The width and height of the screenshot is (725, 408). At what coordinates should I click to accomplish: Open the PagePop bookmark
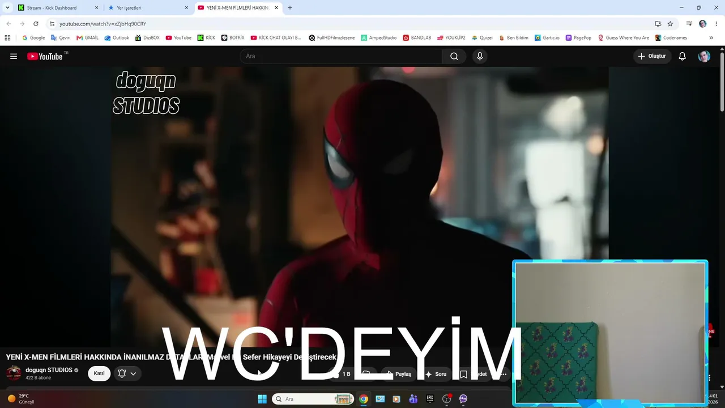tap(578, 38)
